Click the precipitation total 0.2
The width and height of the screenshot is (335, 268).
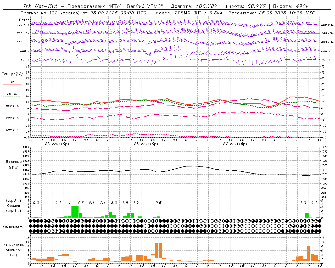pyautogui.click(x=36, y=203)
